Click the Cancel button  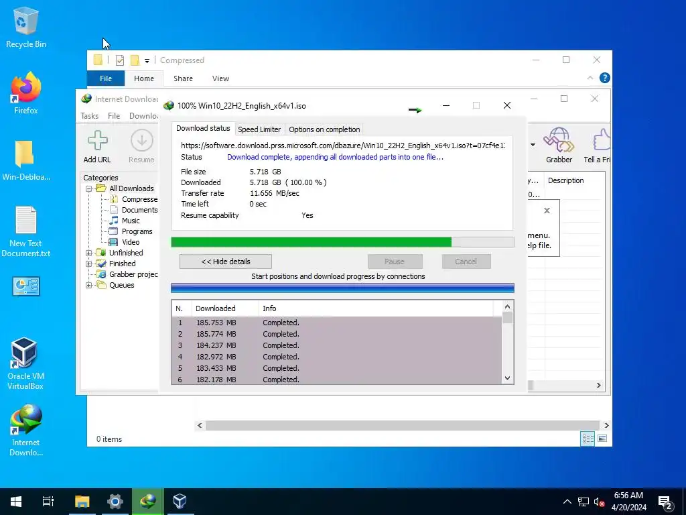pyautogui.click(x=466, y=262)
